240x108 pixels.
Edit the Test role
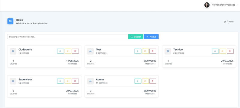coord(145,51)
